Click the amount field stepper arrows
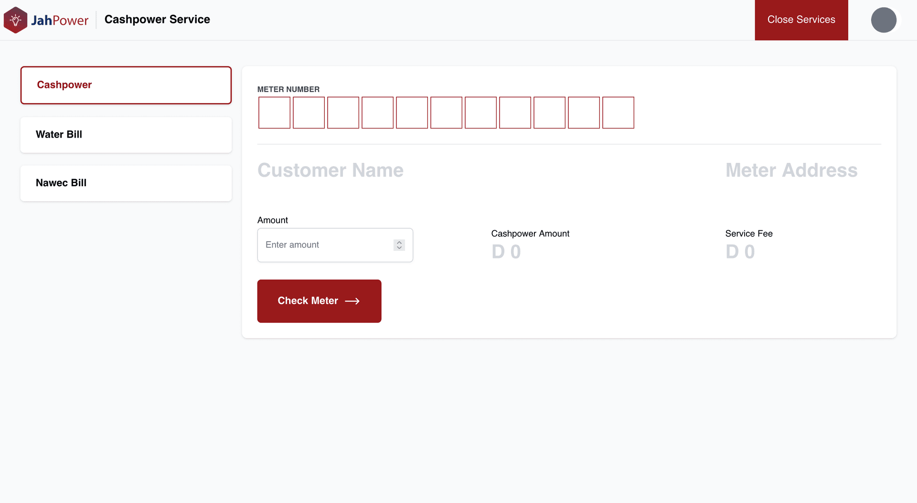This screenshot has width=917, height=503. click(x=399, y=245)
